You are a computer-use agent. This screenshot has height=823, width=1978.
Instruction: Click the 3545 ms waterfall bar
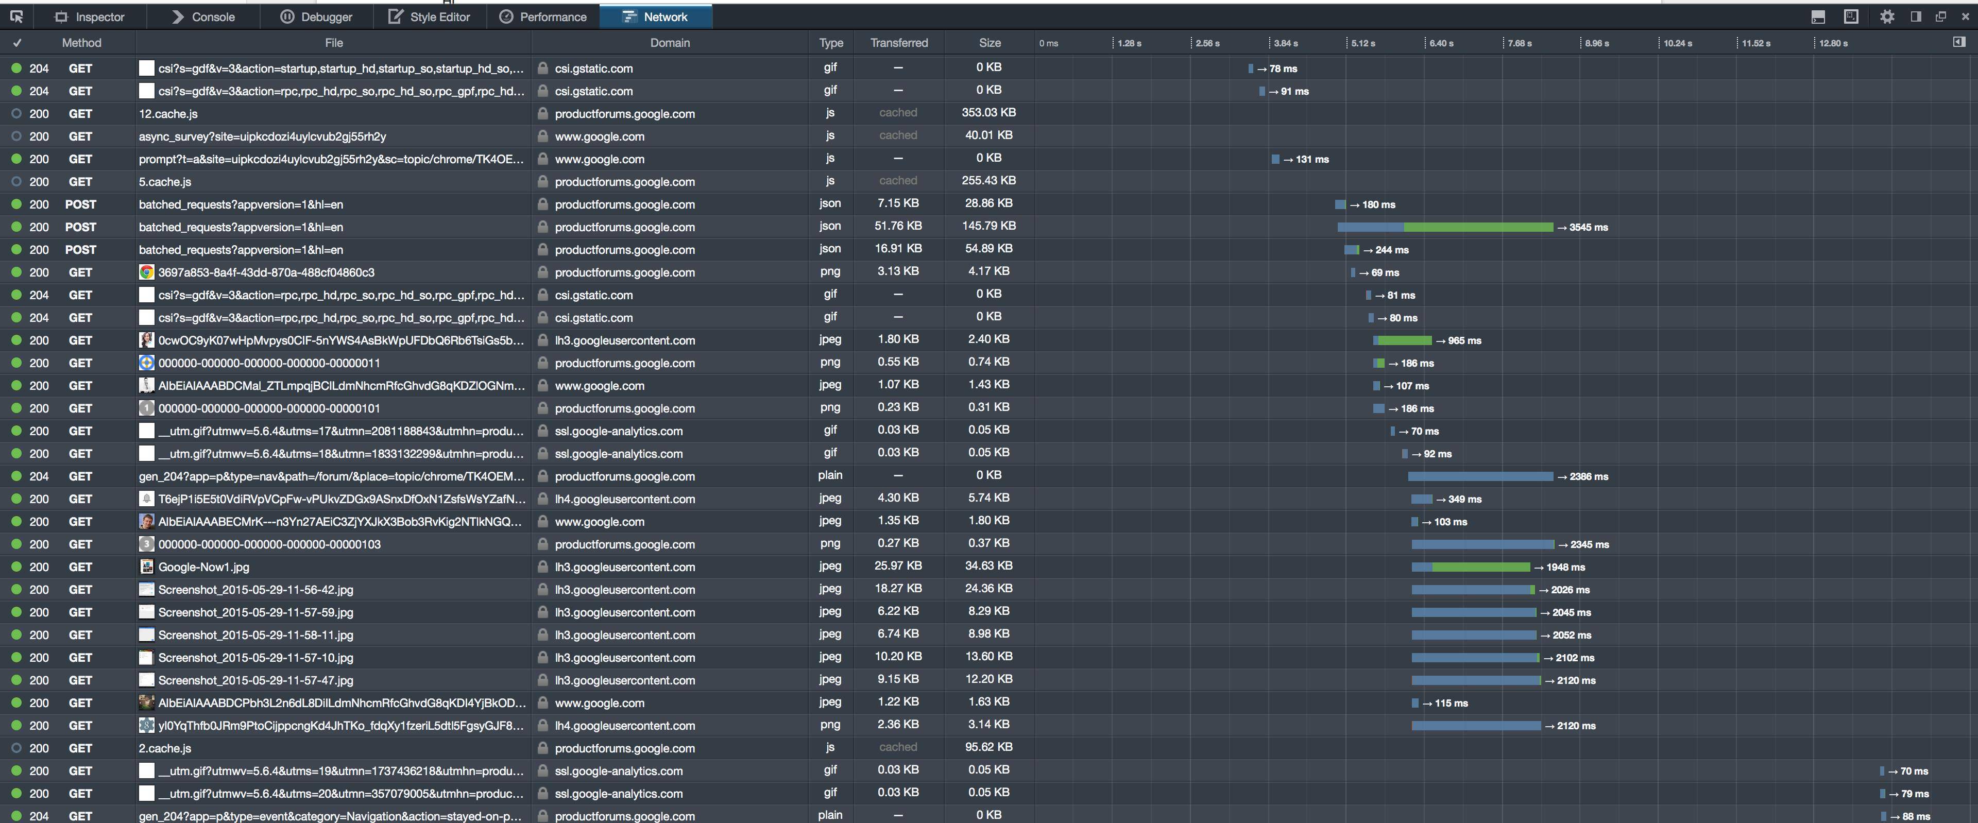coord(1445,227)
